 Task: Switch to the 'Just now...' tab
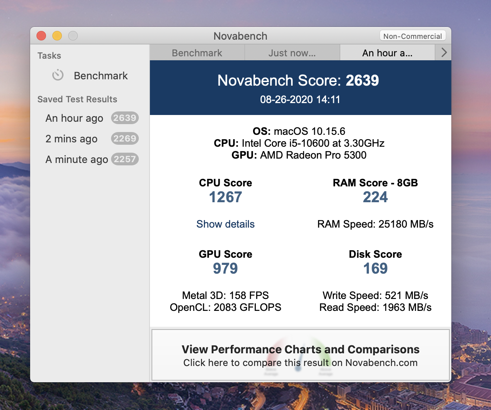292,53
